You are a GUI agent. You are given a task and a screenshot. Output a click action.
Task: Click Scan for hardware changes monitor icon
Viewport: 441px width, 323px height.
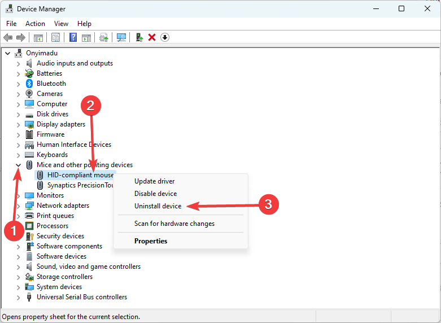[x=121, y=37]
